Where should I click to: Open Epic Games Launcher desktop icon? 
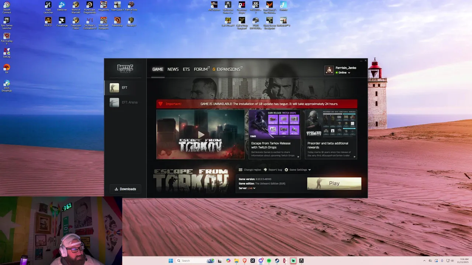[7, 23]
